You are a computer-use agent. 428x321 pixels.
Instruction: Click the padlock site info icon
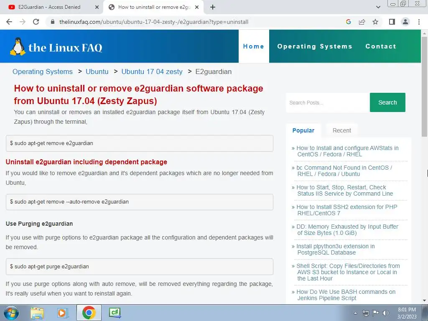pos(53,22)
